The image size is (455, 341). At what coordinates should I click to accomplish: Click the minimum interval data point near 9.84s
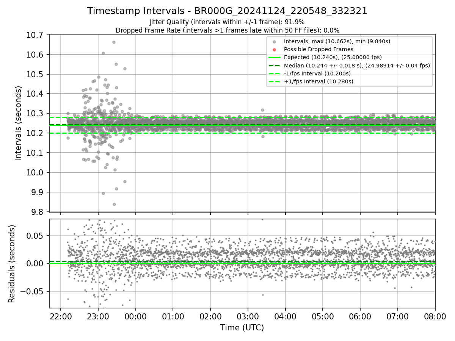(114, 204)
